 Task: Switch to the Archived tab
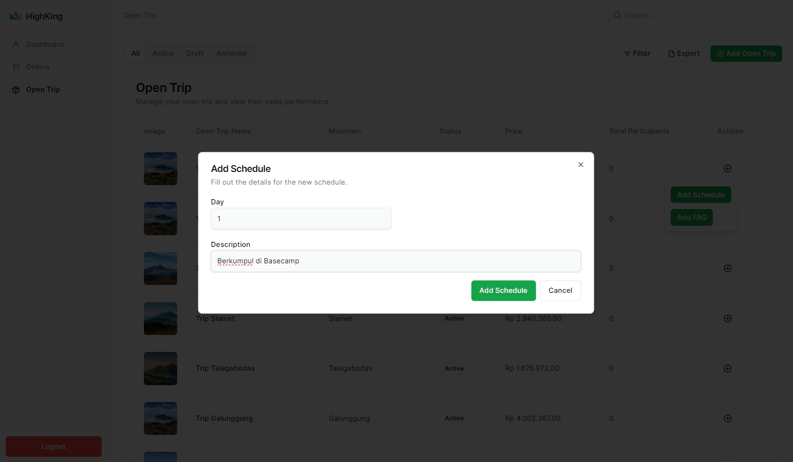[231, 53]
